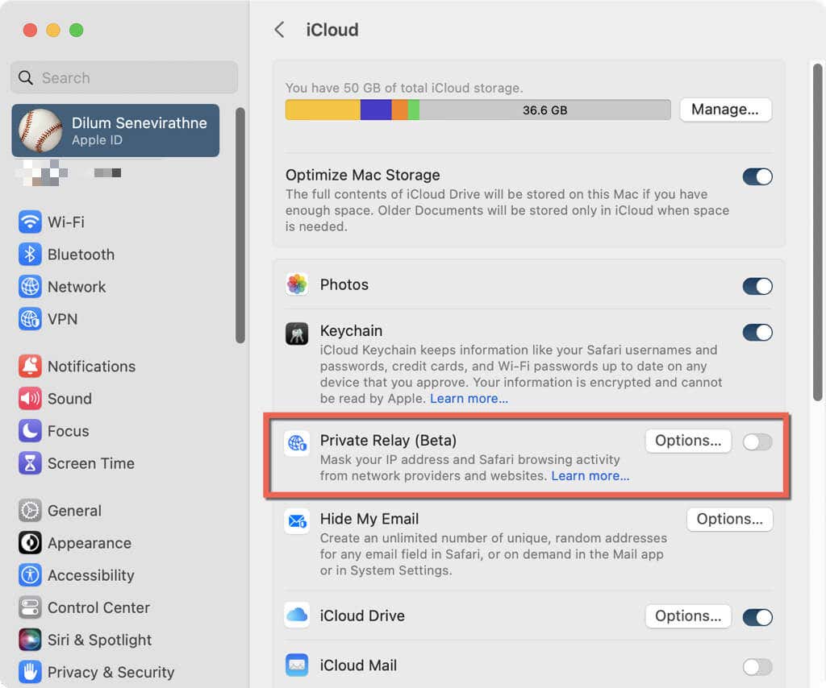Image resolution: width=826 pixels, height=688 pixels.
Task: Select the Privacy & Security hand icon
Action: click(30, 672)
